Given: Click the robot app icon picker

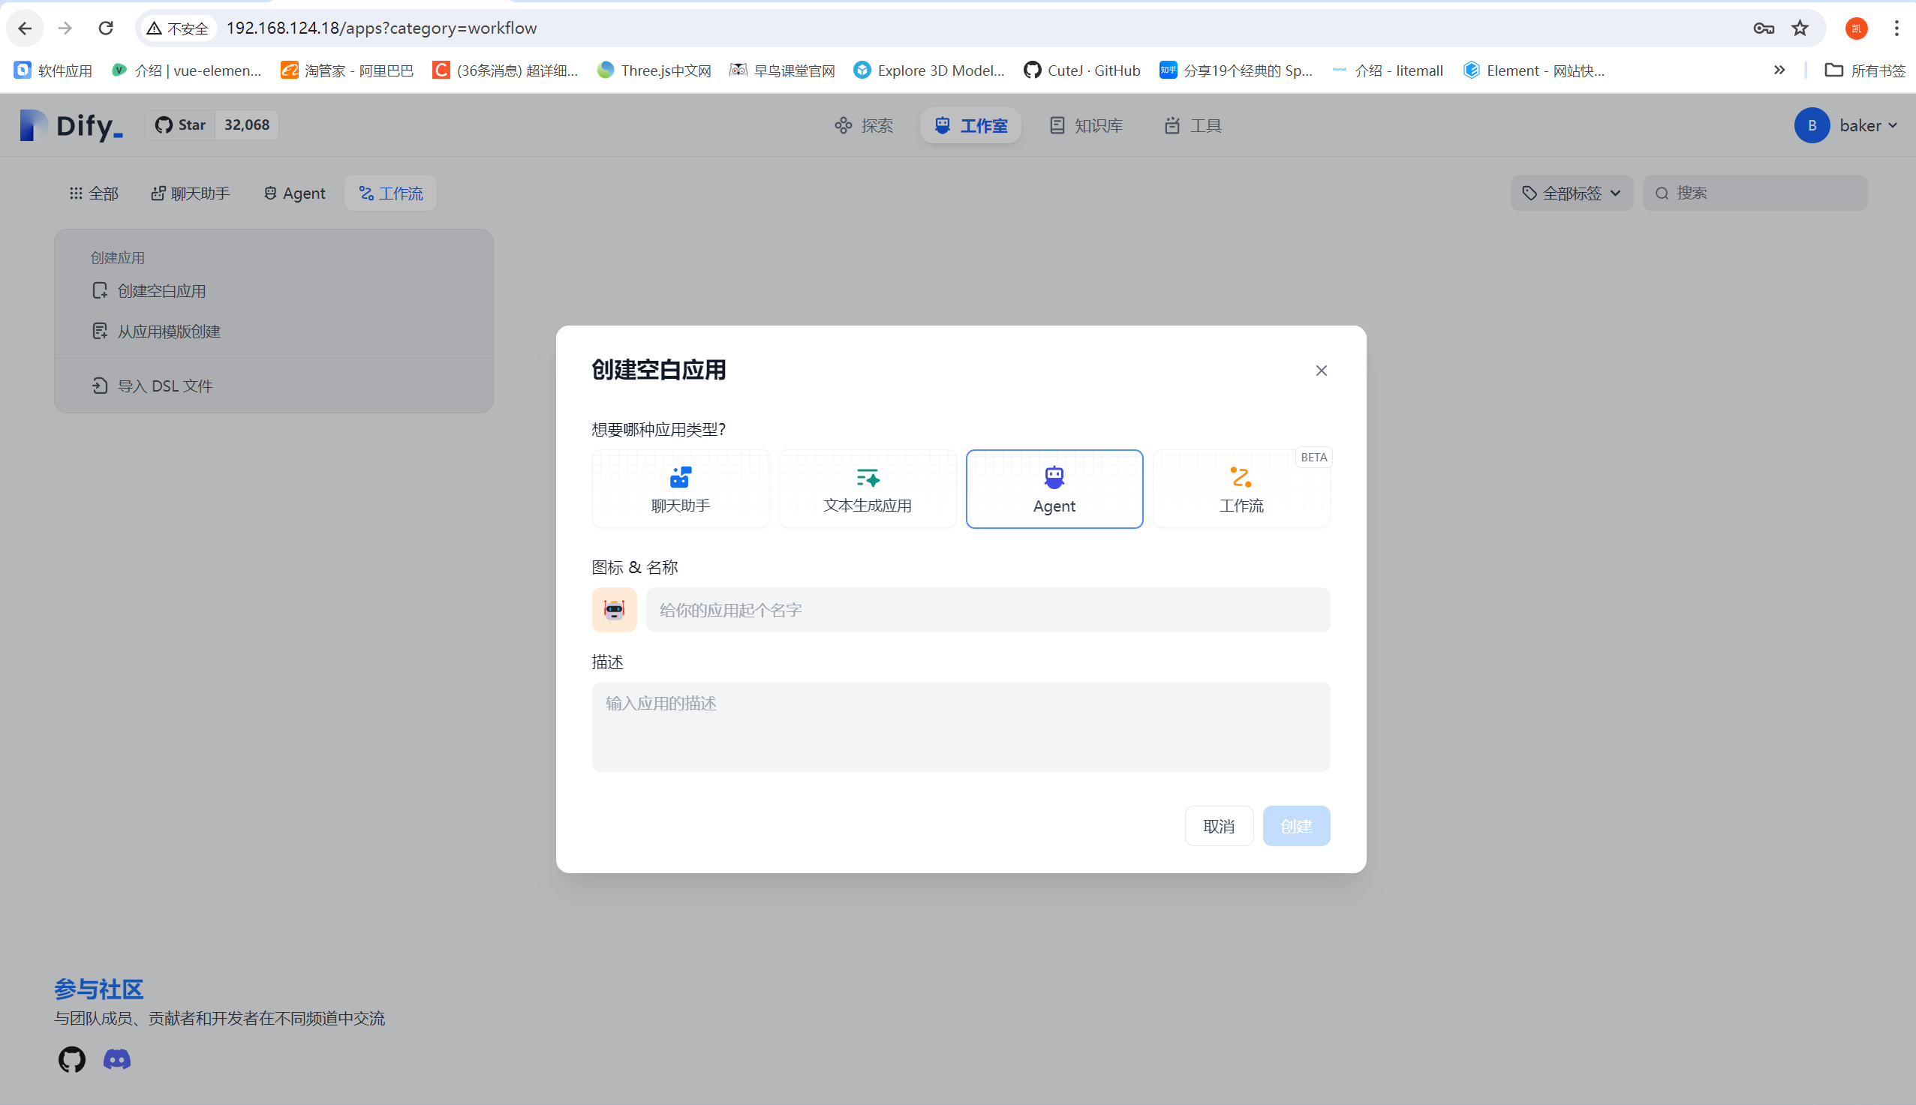Looking at the screenshot, I should [x=614, y=609].
